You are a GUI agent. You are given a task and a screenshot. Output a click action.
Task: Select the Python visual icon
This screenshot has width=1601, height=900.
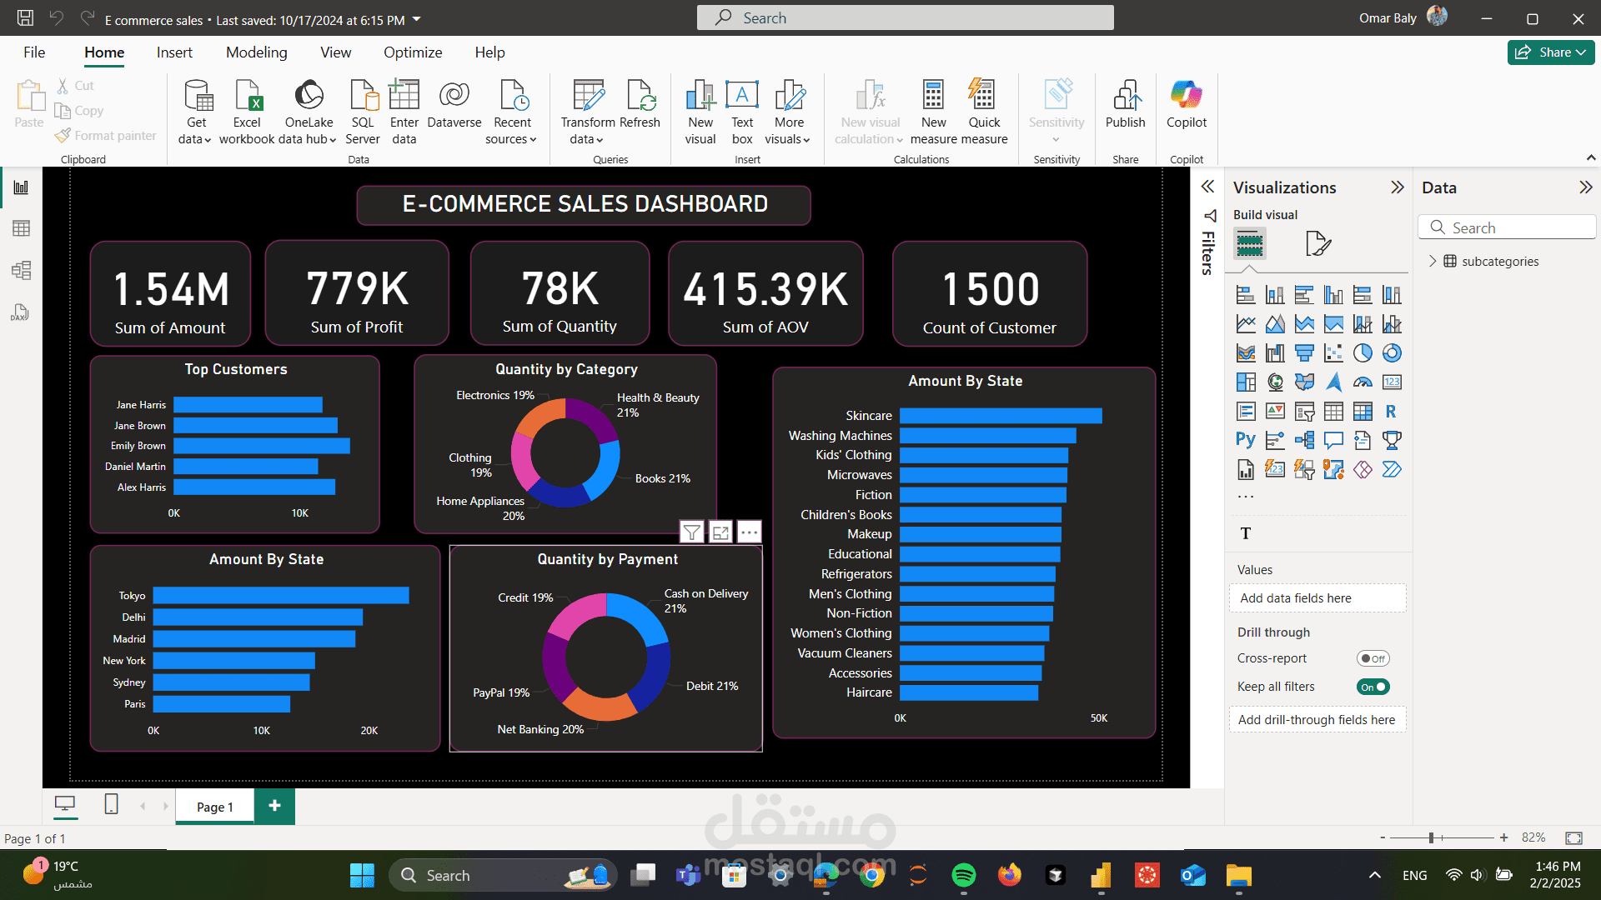click(x=1245, y=440)
